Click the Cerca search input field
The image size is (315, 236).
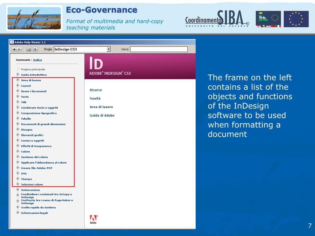click(159, 49)
